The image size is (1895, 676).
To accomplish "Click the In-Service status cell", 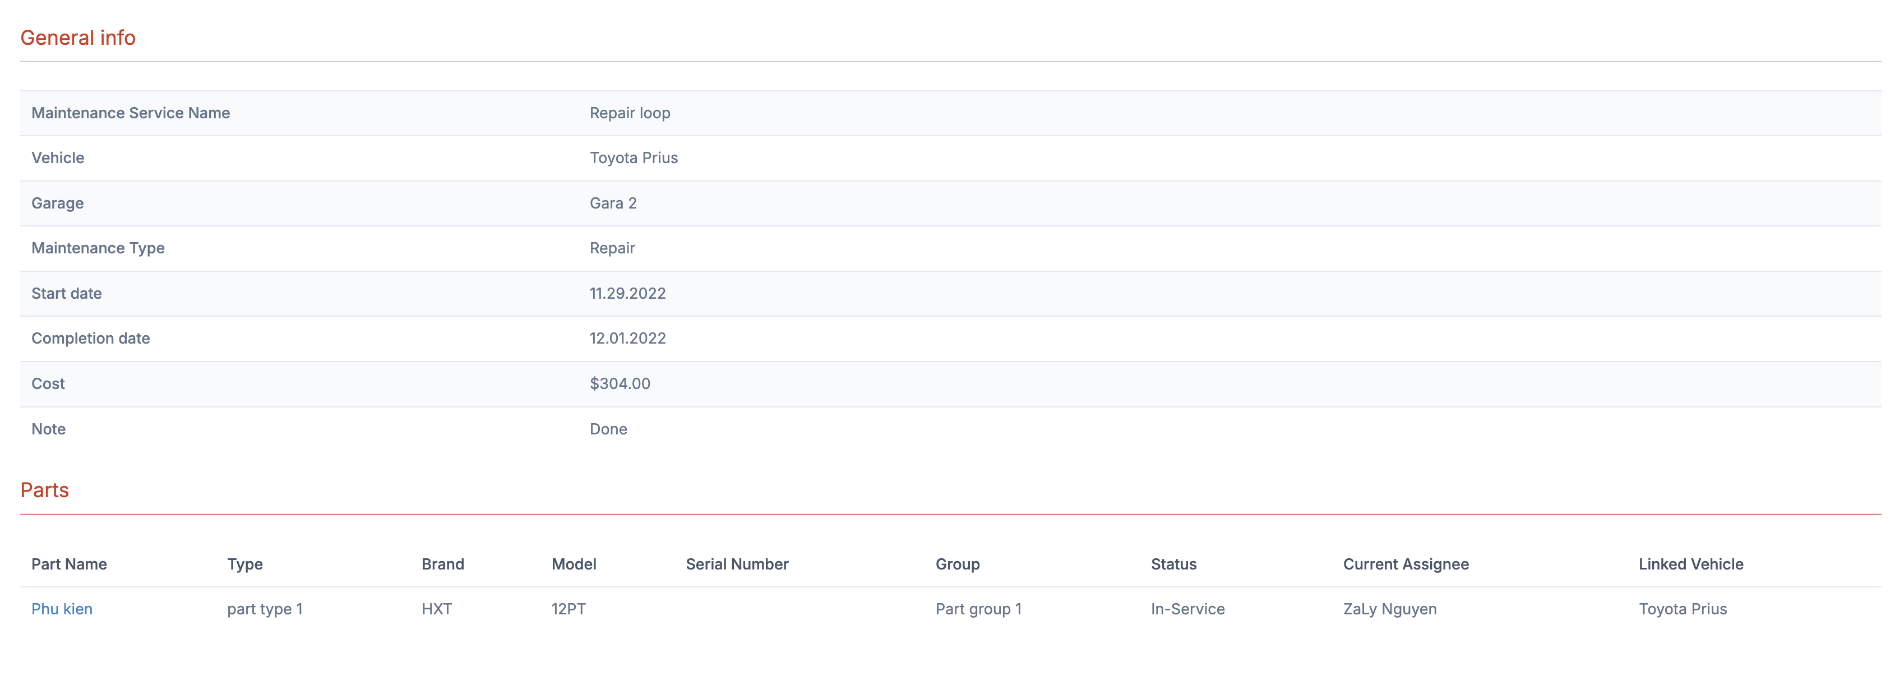I will (x=1187, y=609).
